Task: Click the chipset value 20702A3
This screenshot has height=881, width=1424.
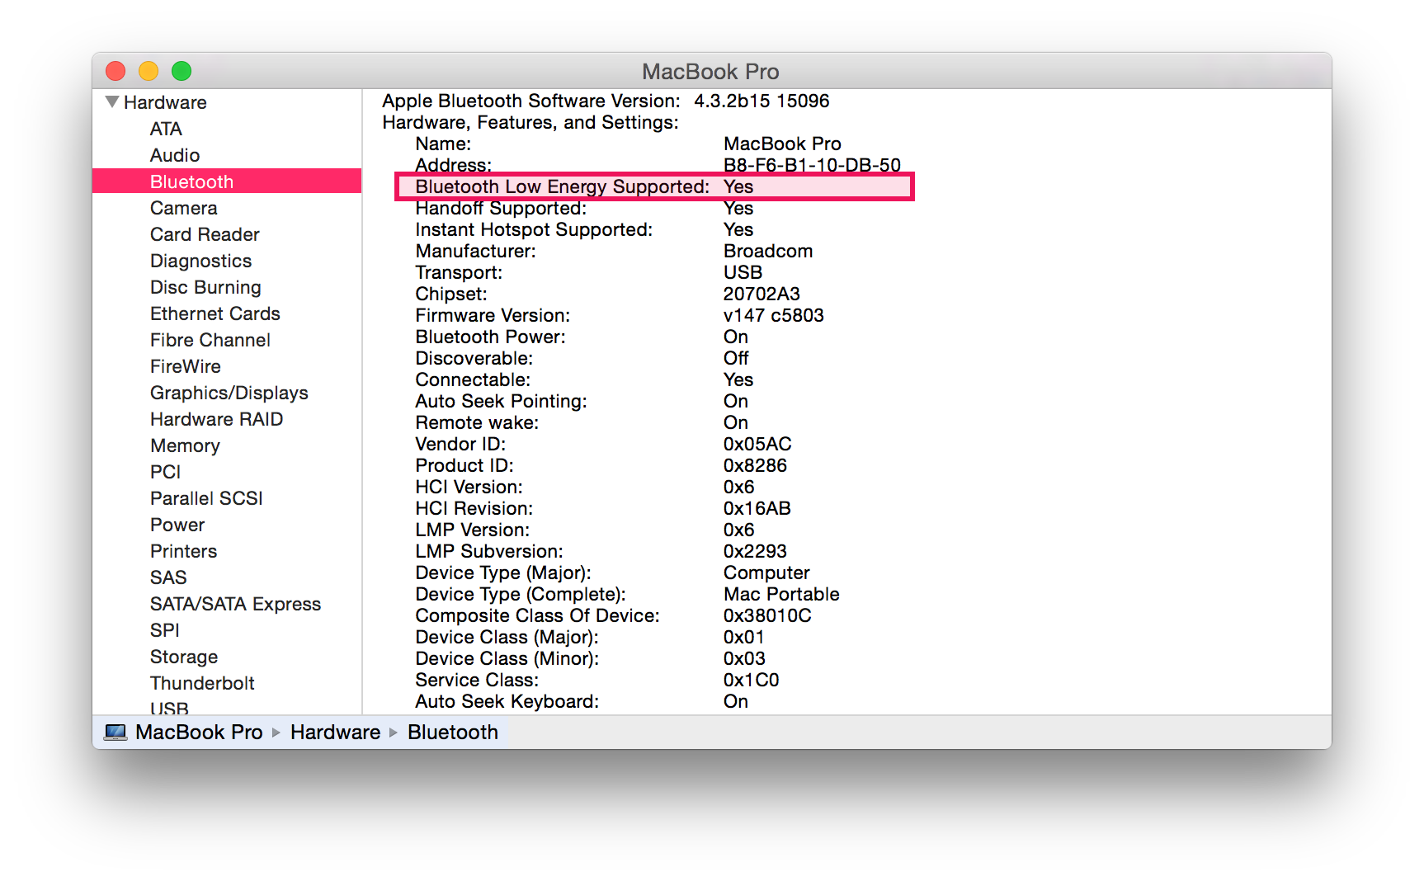Action: [762, 294]
